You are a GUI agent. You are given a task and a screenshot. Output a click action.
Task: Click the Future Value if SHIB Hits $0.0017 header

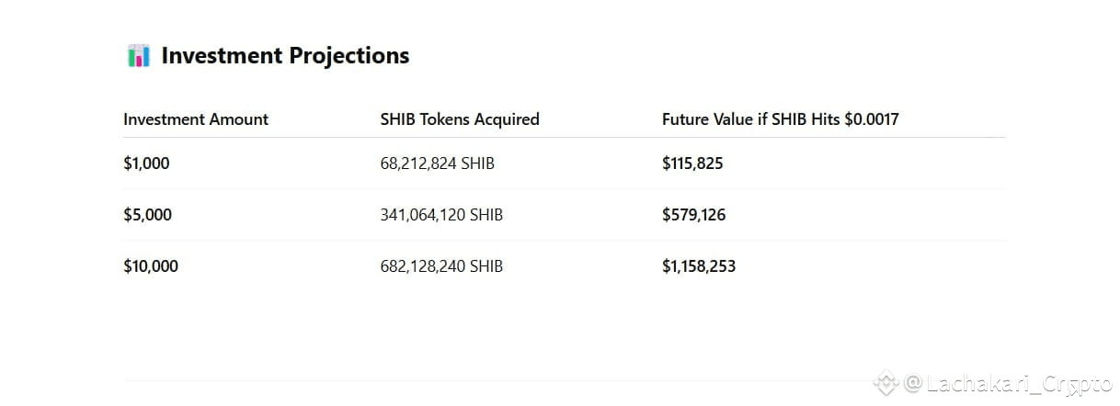click(x=781, y=119)
